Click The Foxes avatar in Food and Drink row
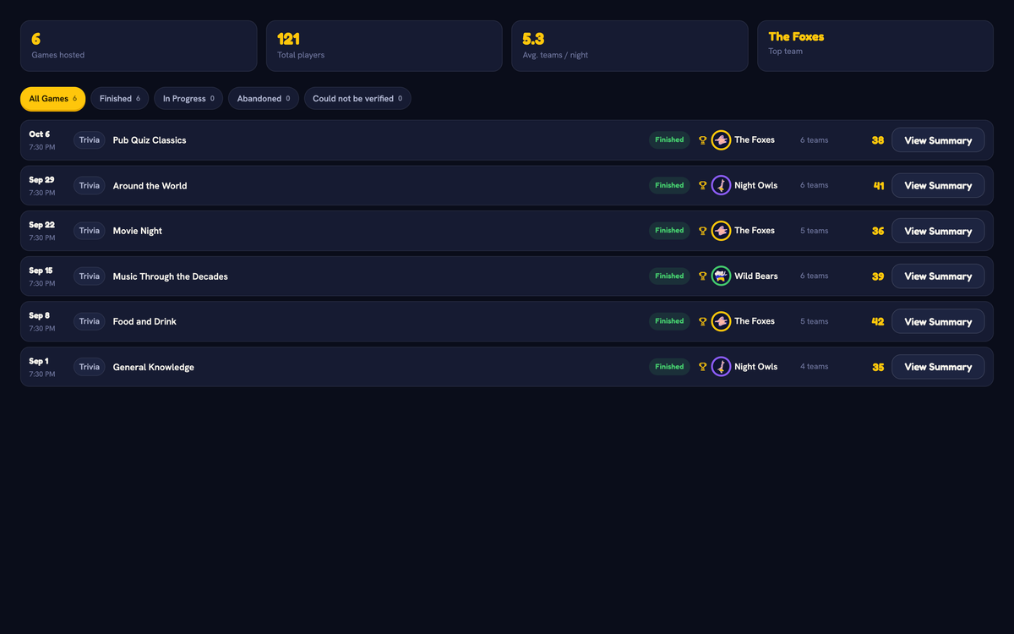Viewport: 1014px width, 634px height. [x=721, y=321]
